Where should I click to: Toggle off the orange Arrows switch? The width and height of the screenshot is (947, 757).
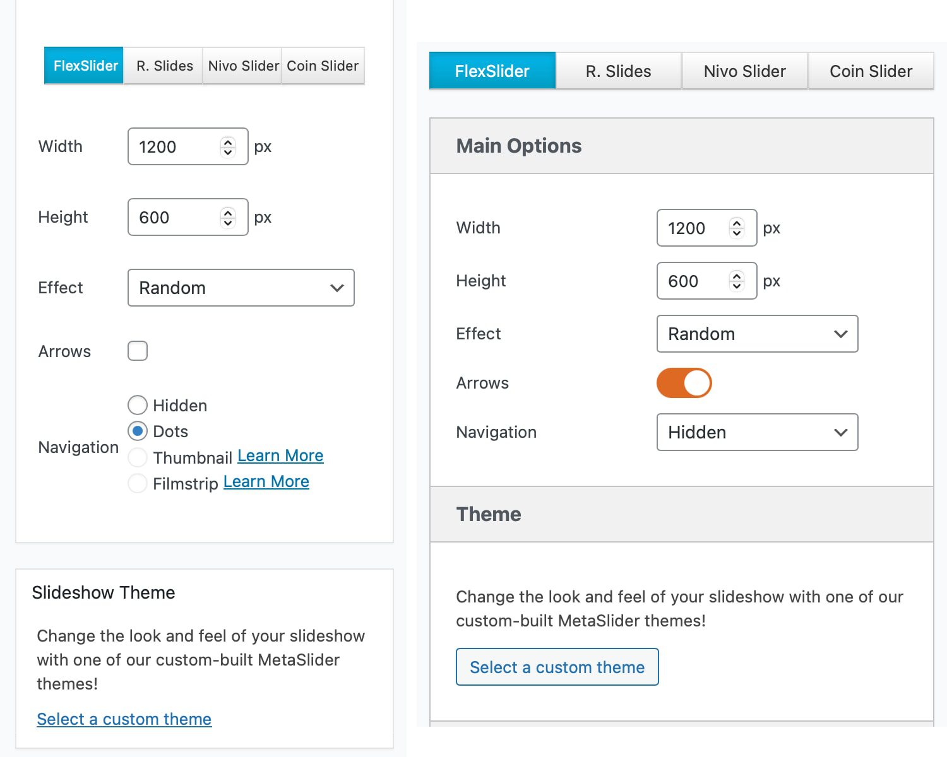coord(684,383)
